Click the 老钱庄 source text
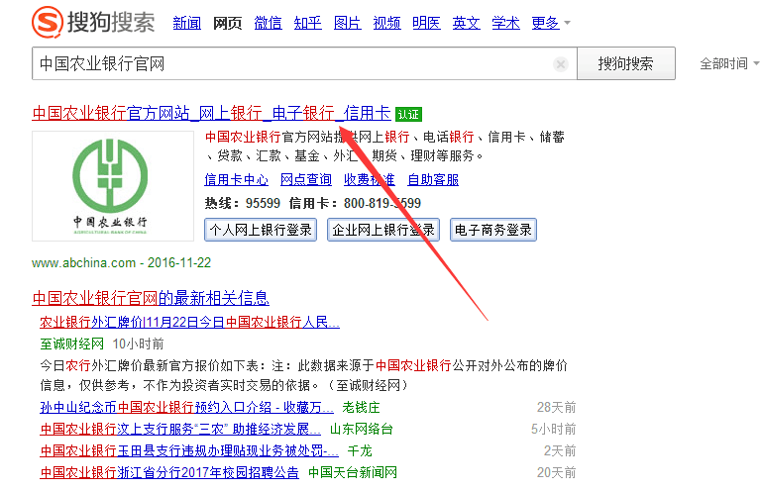761x492 pixels. pos(361,407)
